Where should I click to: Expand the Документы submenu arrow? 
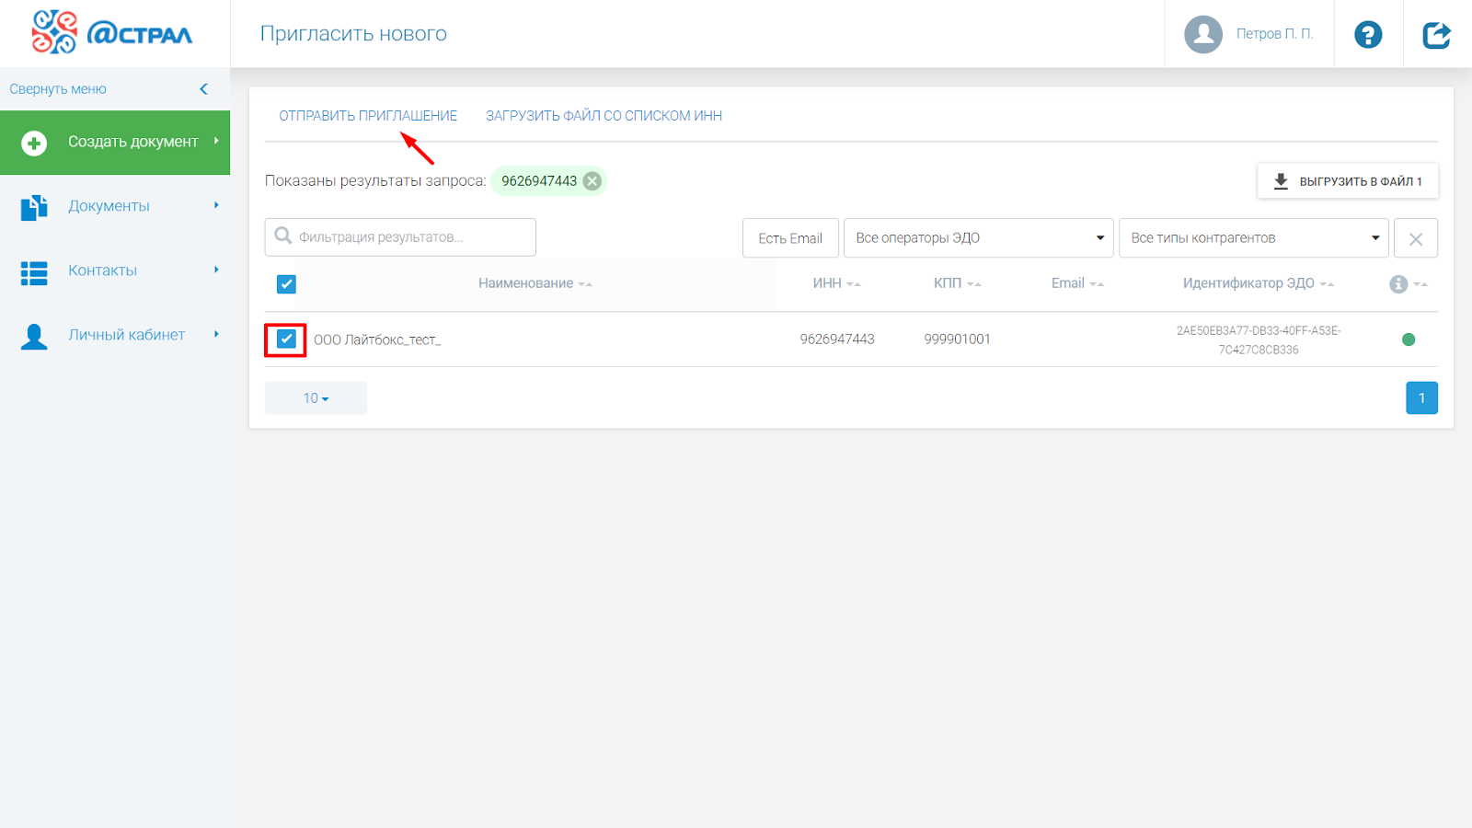click(216, 205)
